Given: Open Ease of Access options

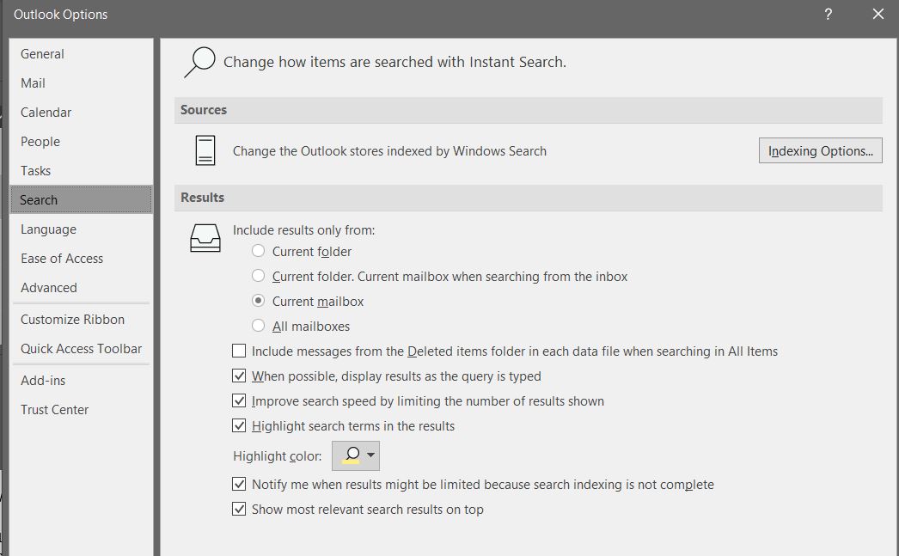Looking at the screenshot, I should pyautogui.click(x=81, y=259).
